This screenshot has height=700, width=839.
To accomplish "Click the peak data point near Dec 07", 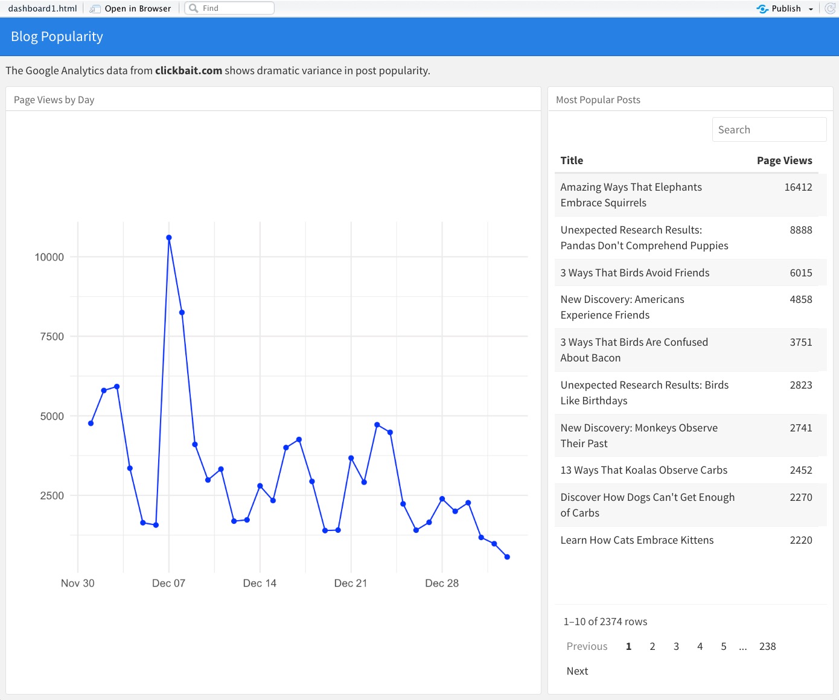I will point(169,238).
